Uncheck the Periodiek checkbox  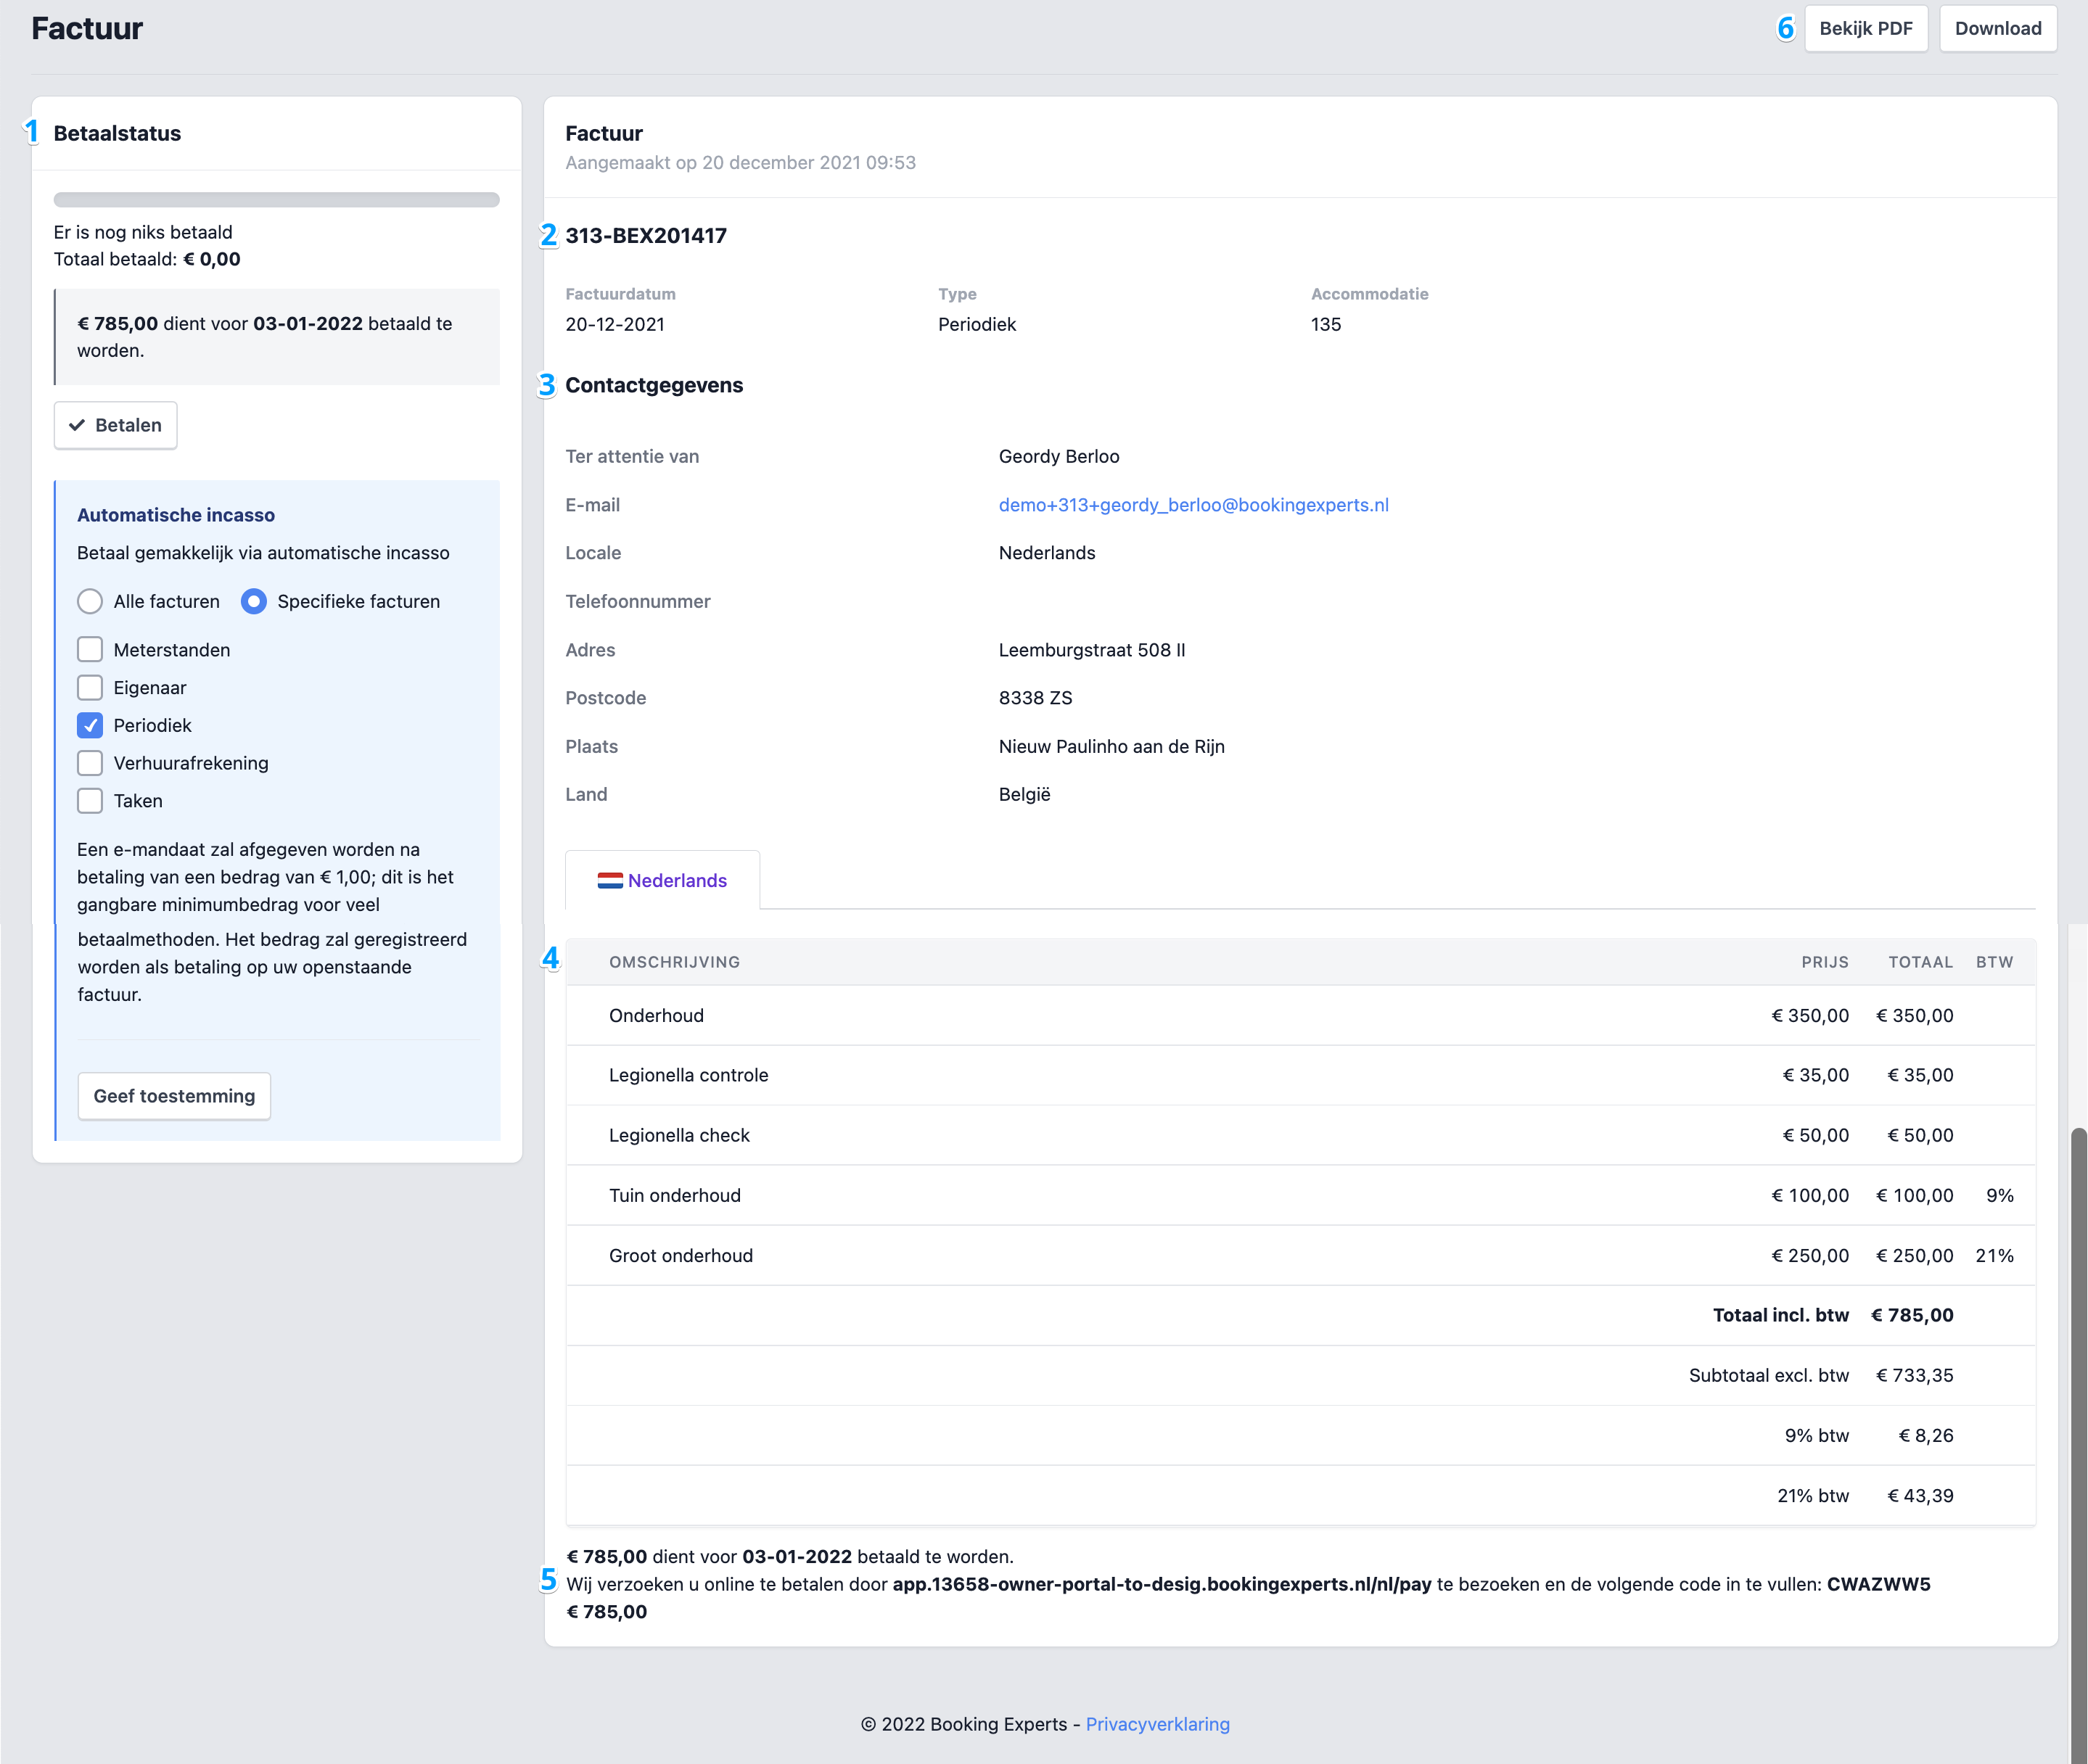(90, 725)
